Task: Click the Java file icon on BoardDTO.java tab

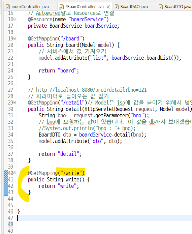Action: [x=161, y=7]
